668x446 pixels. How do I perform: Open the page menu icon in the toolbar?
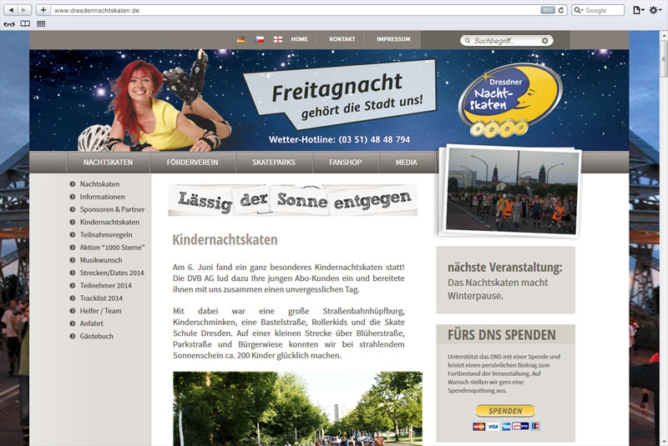tap(638, 10)
